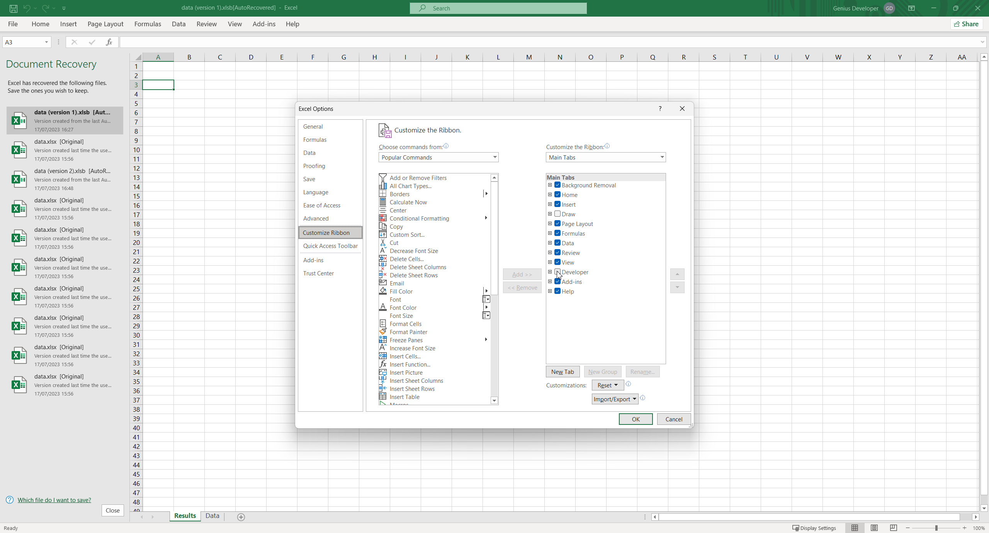Click Move Up arrow button for ribbon tabs
The image size is (989, 533).
pyautogui.click(x=677, y=274)
